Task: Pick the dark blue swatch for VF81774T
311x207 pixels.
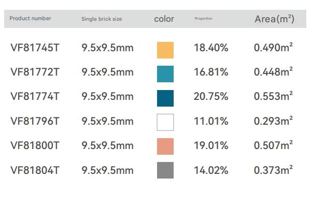Action: (x=165, y=98)
